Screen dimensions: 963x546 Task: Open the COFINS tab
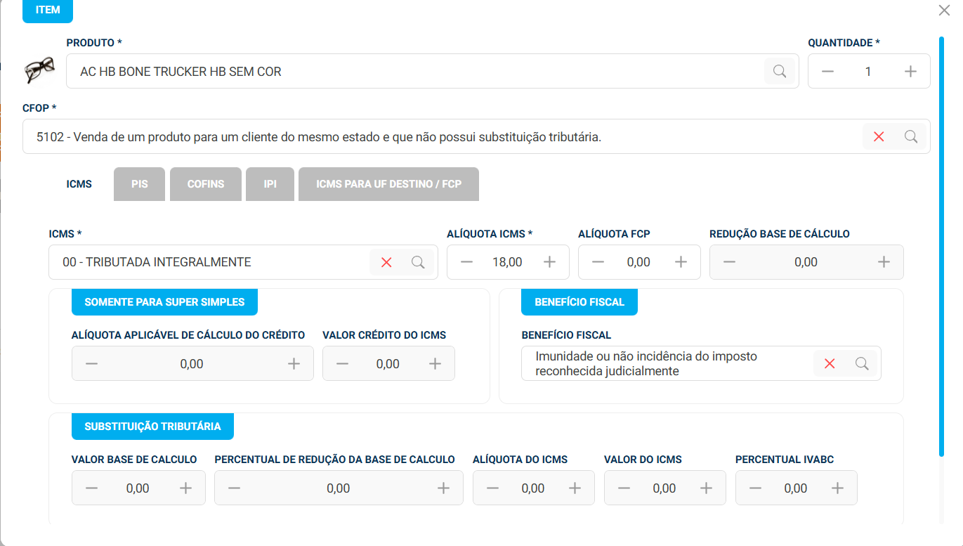(206, 184)
